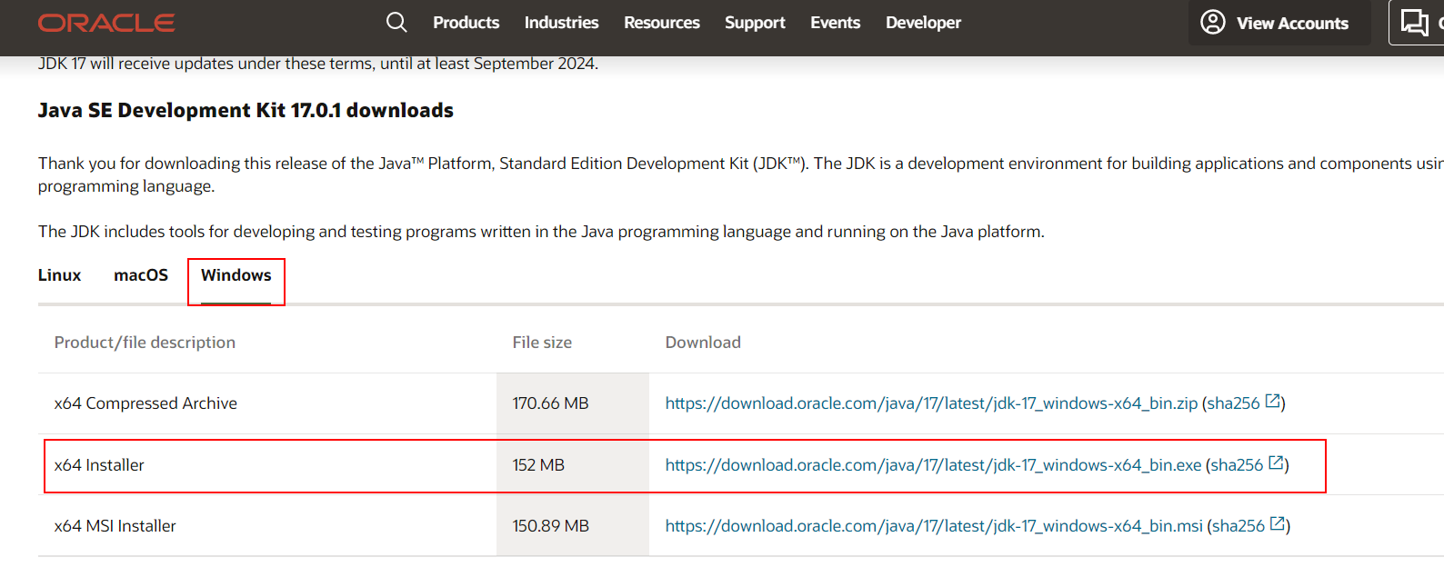Download the x64 MSI Installer link

click(934, 526)
